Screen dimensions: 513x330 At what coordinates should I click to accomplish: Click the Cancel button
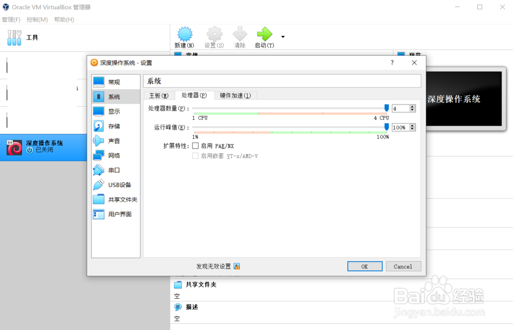403,266
